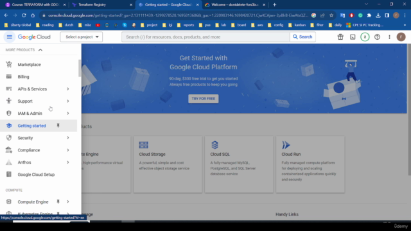Image resolution: width=411 pixels, height=231 pixels.
Task: Click the Cloud Run arrows icon
Action: tap(286, 145)
